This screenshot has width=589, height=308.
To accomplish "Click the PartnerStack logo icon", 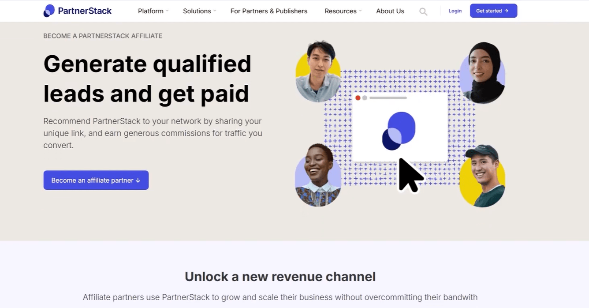I will point(49,11).
